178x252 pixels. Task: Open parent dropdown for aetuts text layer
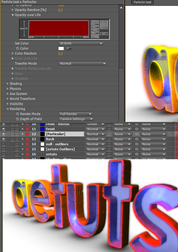153,154
